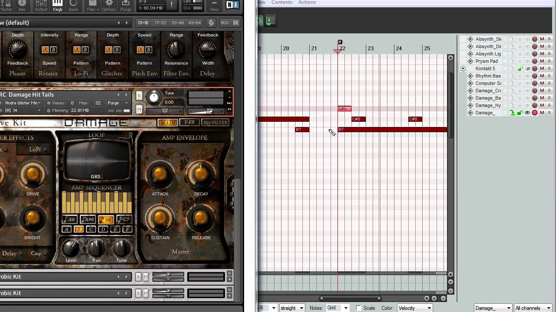Screen dimensions: 556x312
Task: Click the green download arrow toolbar icon
Action: coord(270,20)
